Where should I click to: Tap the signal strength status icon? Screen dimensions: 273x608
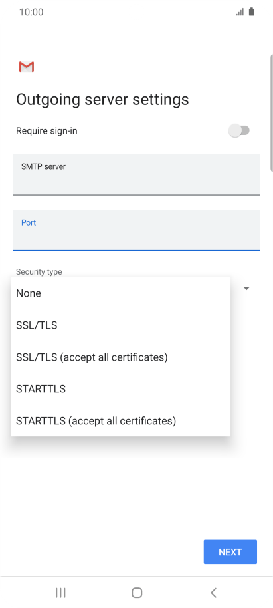(240, 12)
